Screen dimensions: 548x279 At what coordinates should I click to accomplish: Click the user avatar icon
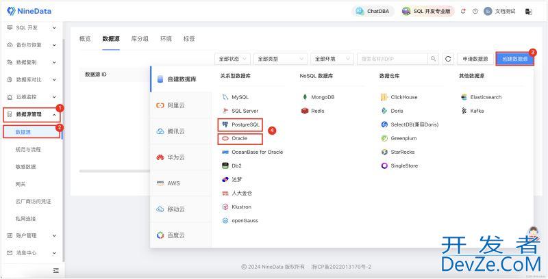[488, 12]
